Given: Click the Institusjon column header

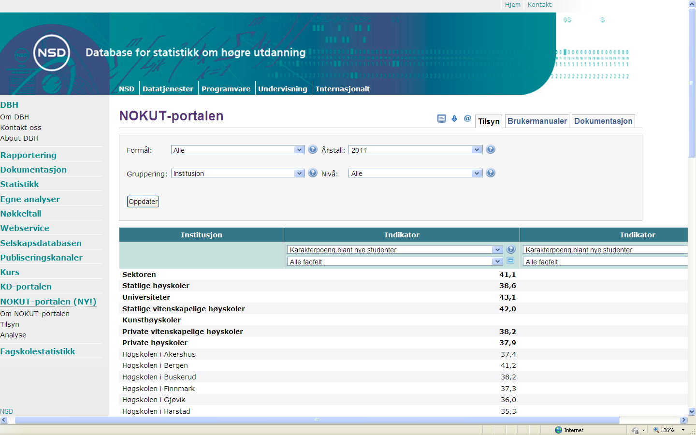Looking at the screenshot, I should coord(202,235).
